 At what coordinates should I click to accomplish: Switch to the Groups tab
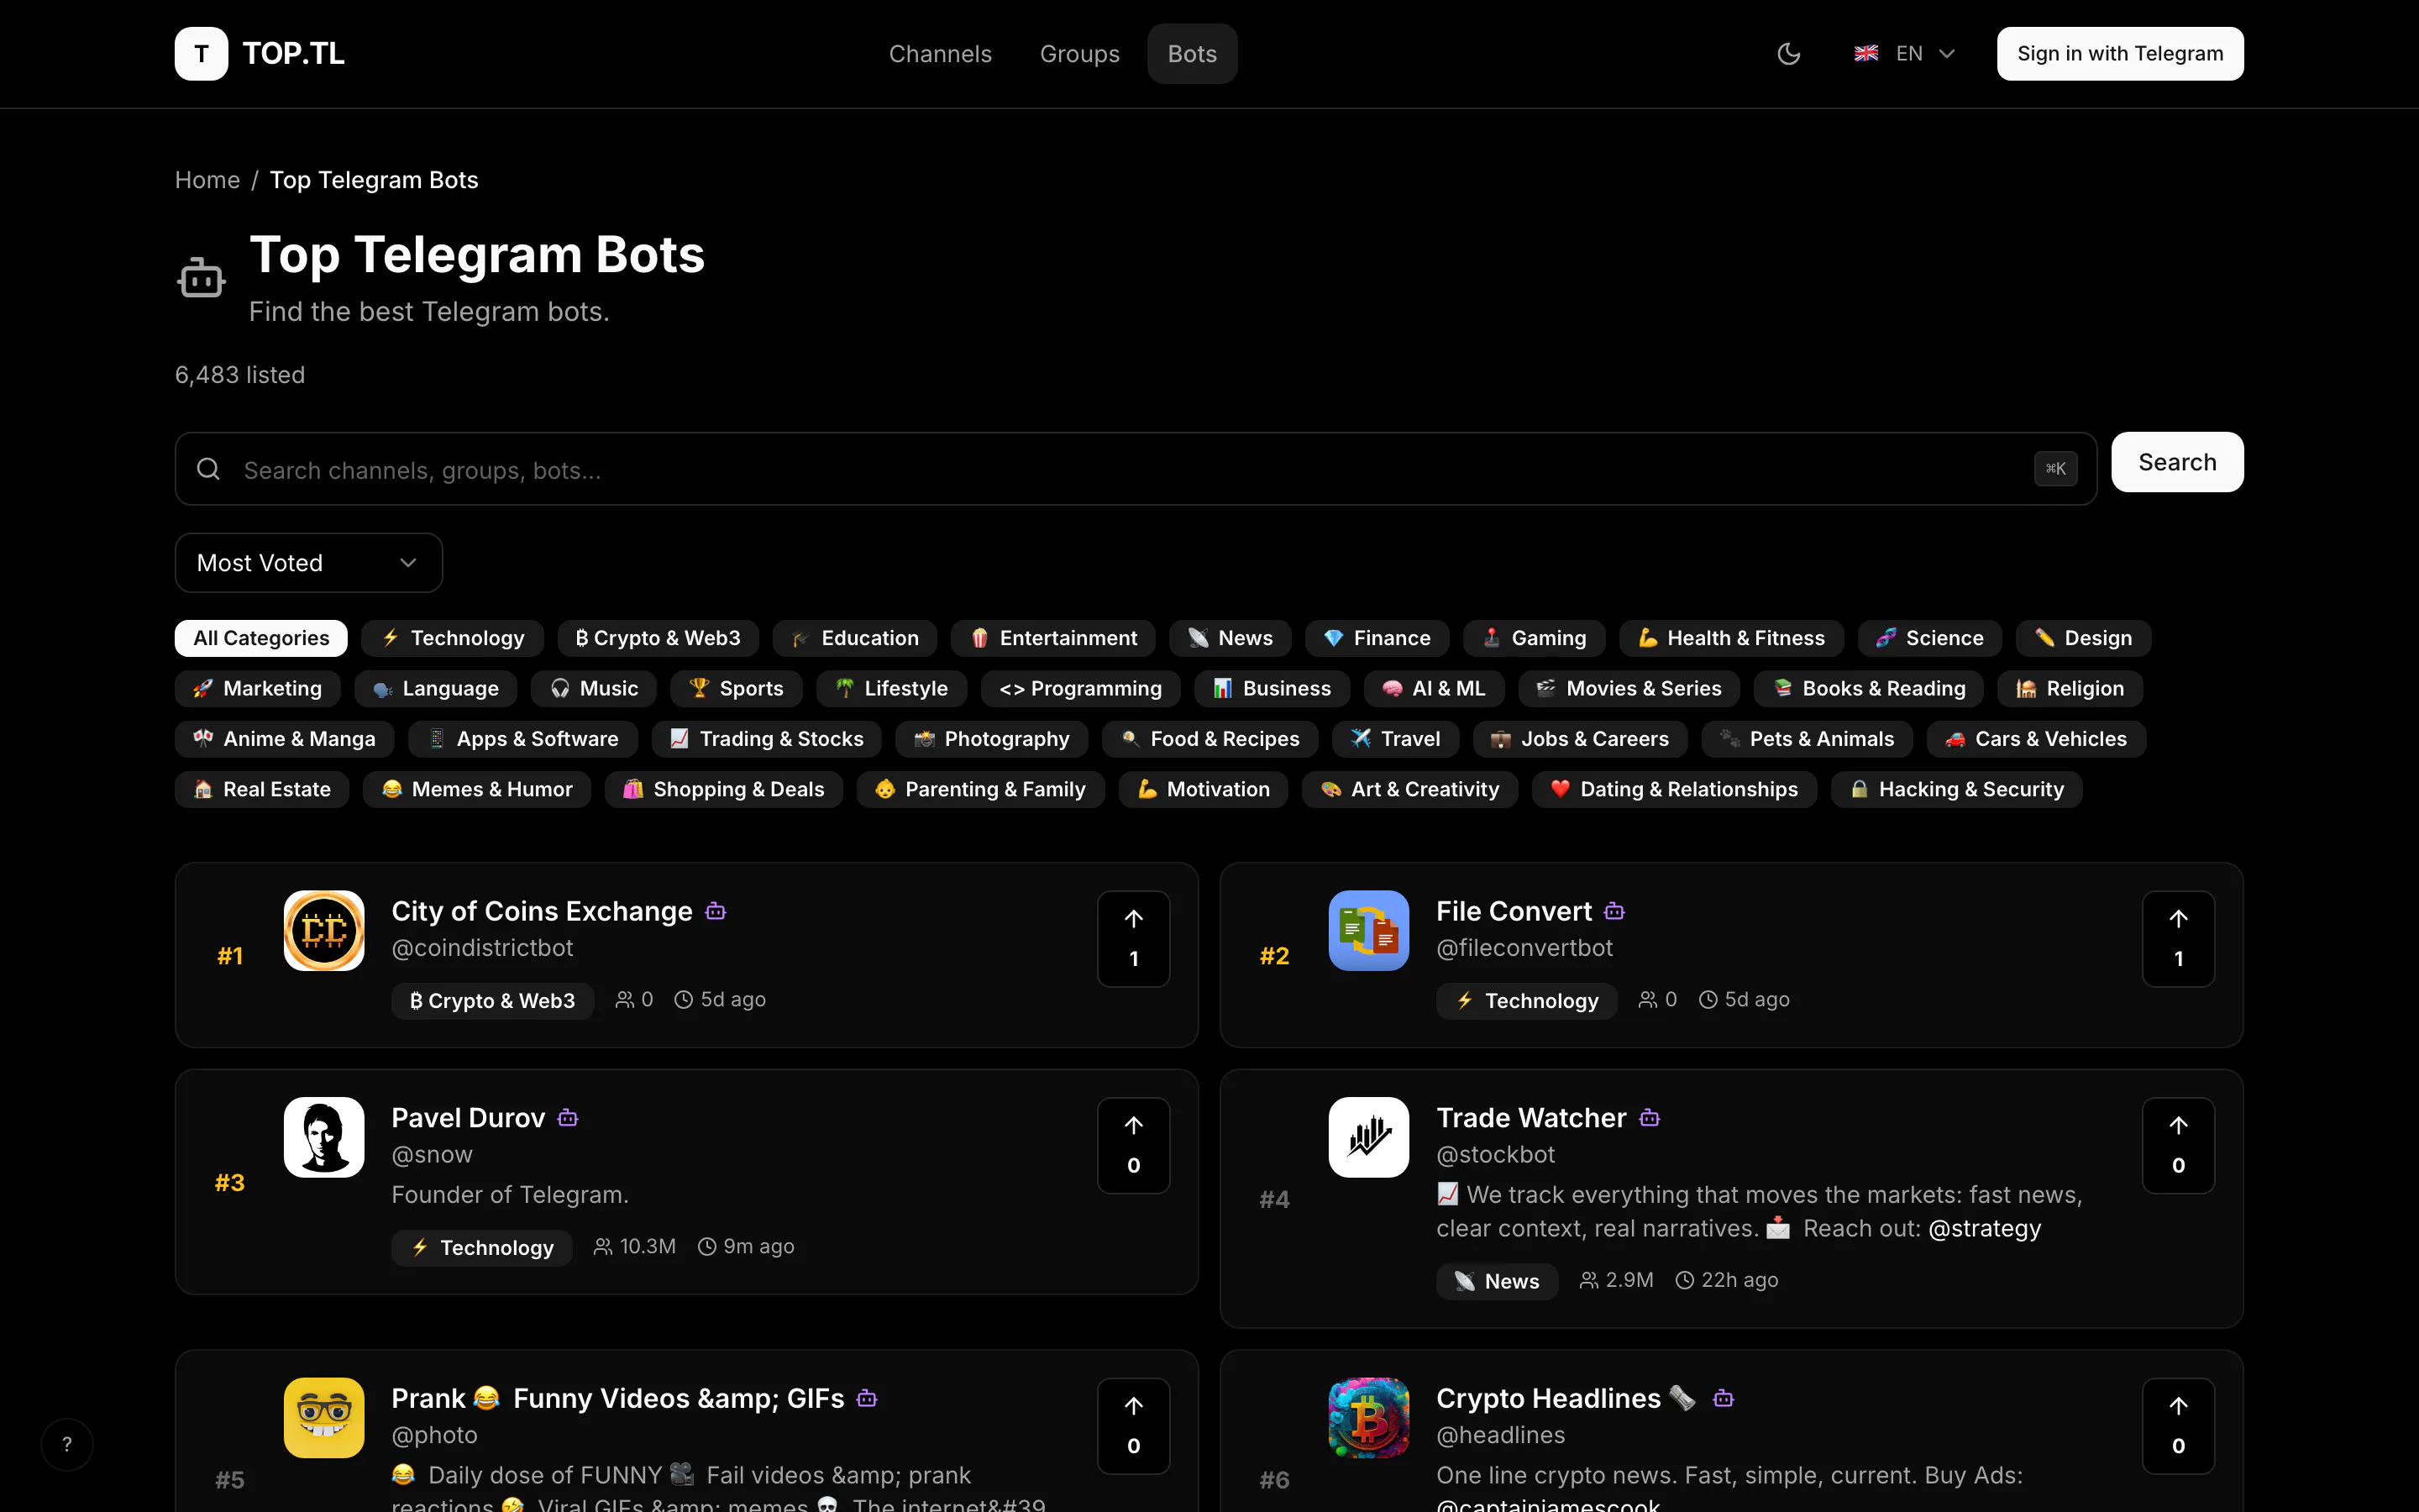click(1079, 54)
